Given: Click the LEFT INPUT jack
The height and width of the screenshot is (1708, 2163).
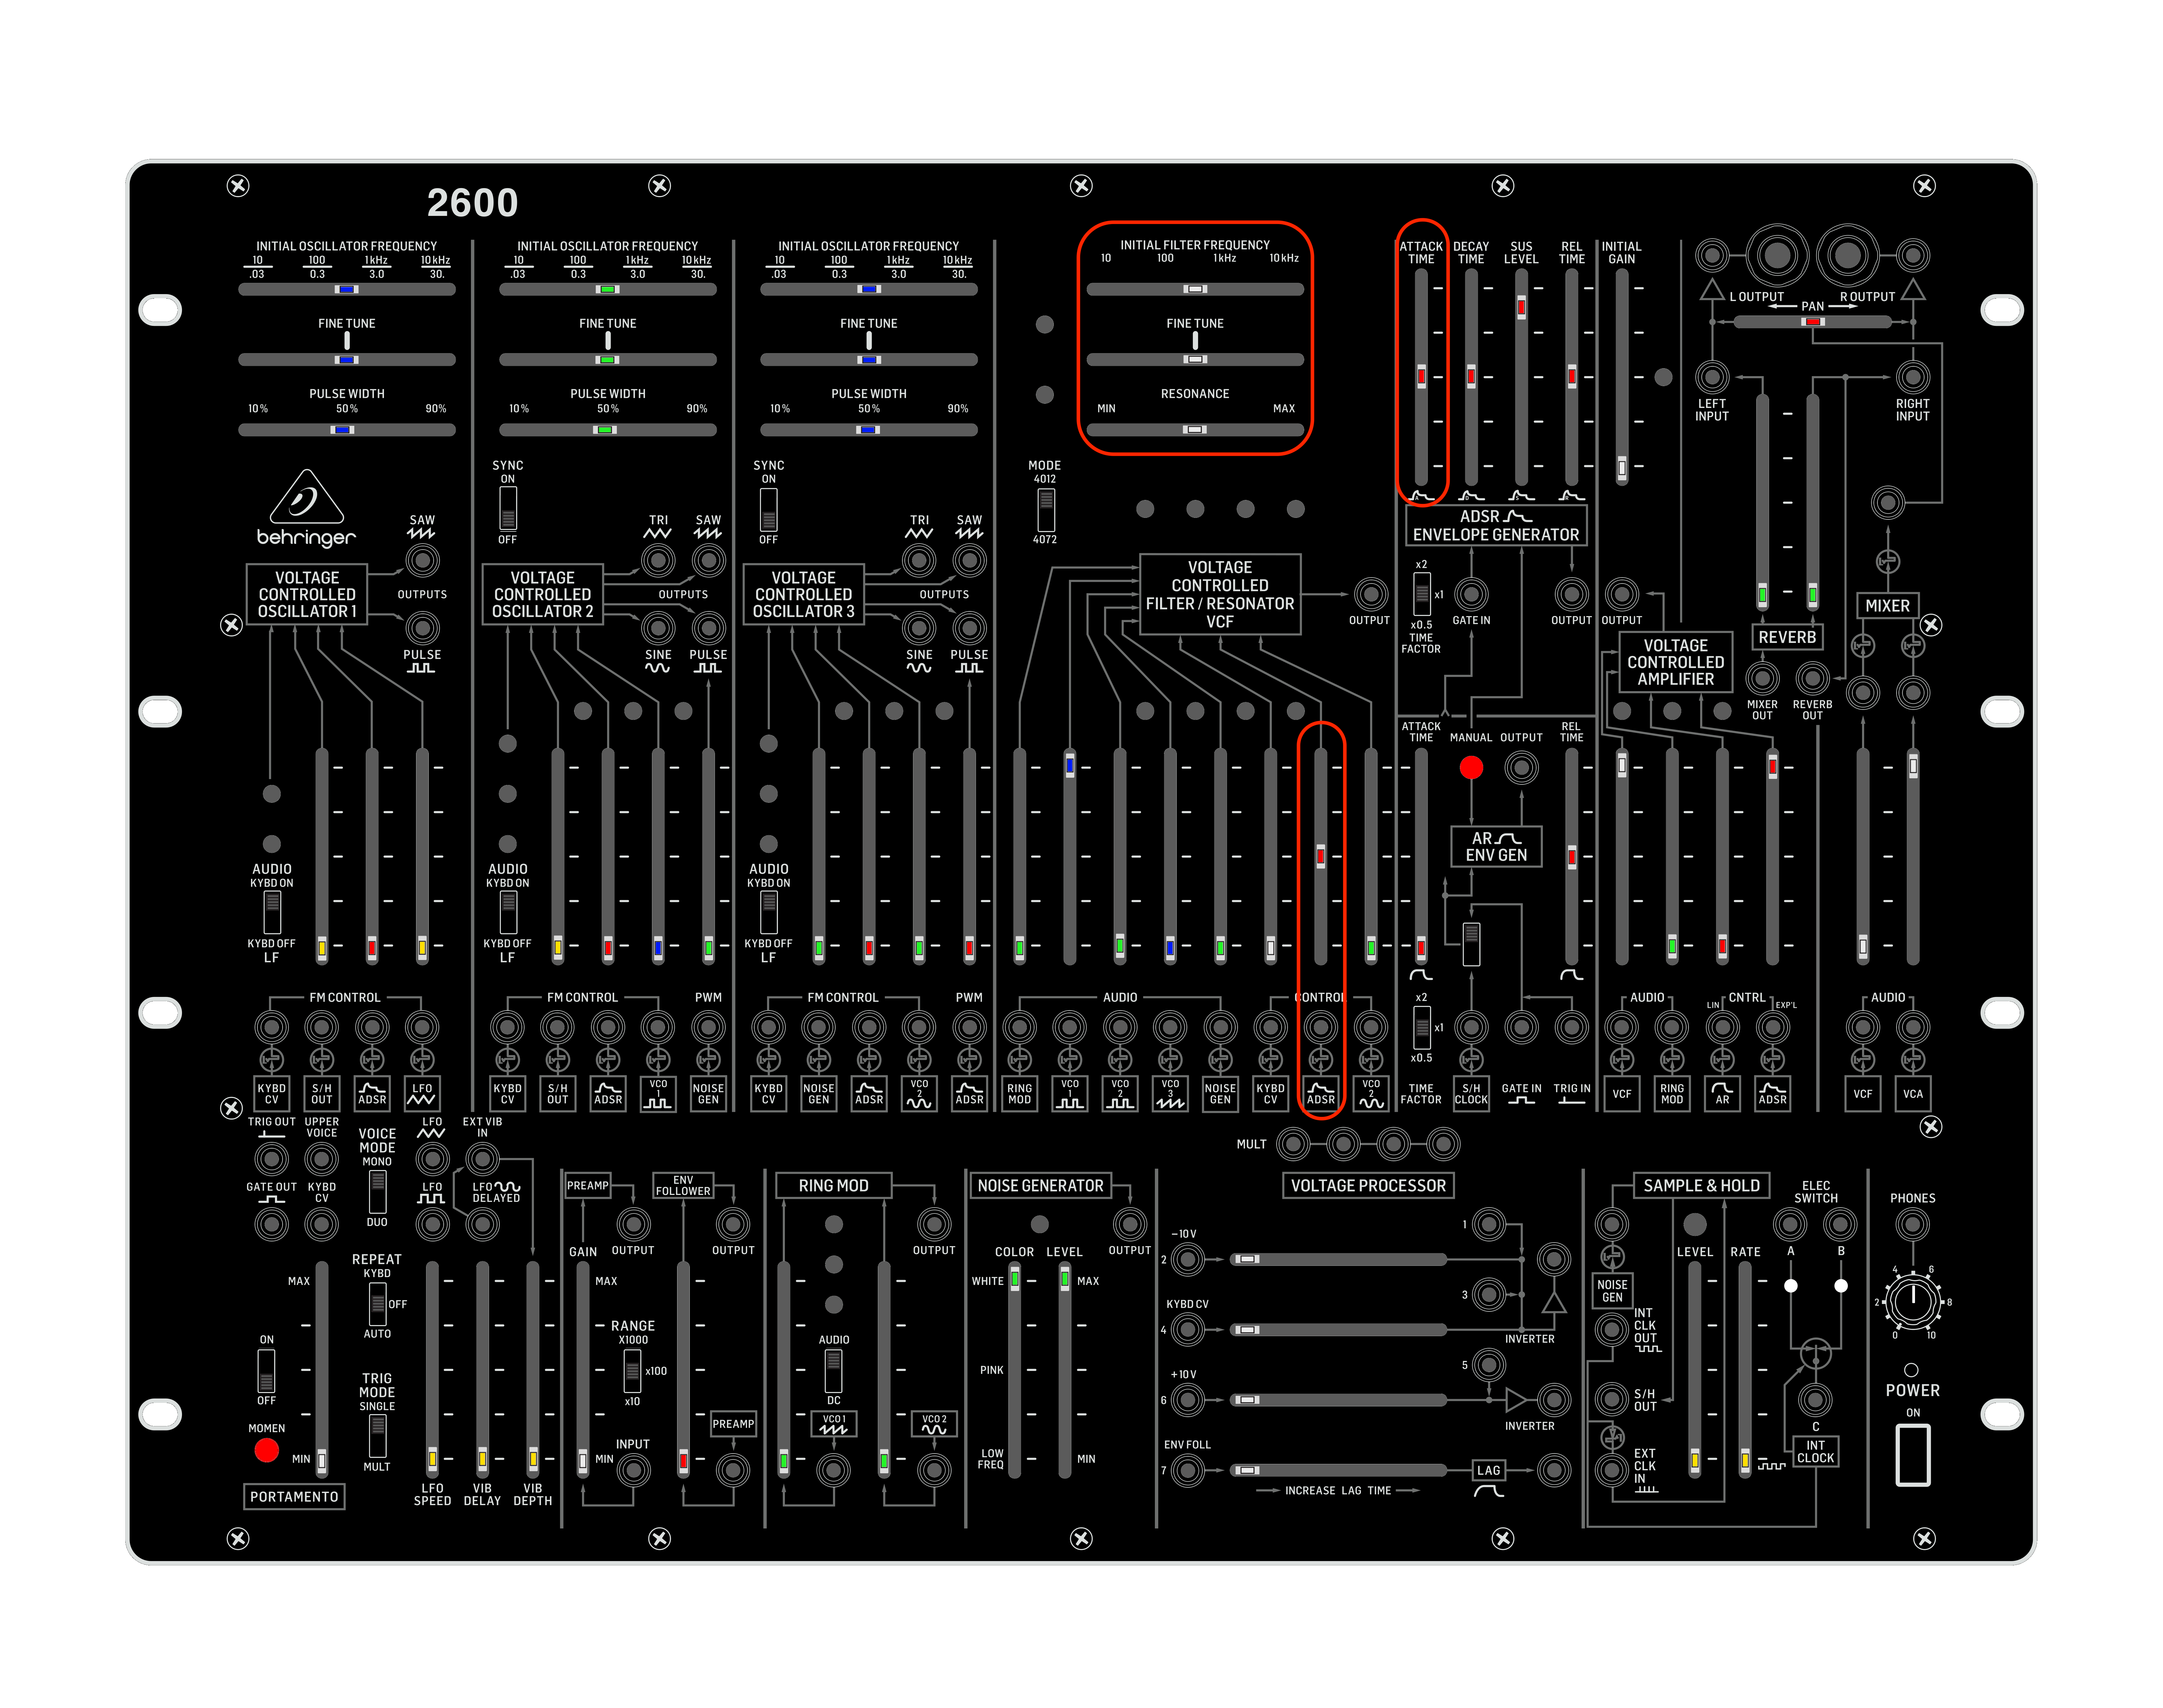Looking at the screenshot, I should tap(1712, 377).
